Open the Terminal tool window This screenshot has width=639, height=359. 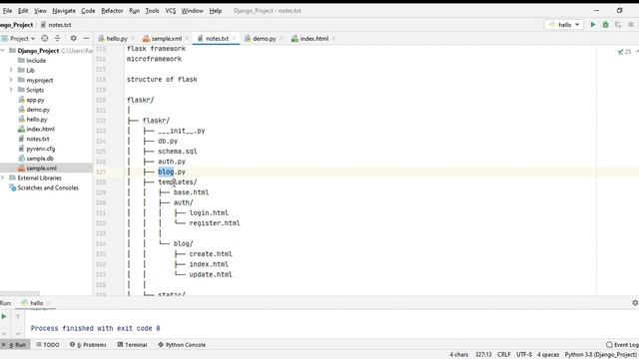tap(133, 345)
